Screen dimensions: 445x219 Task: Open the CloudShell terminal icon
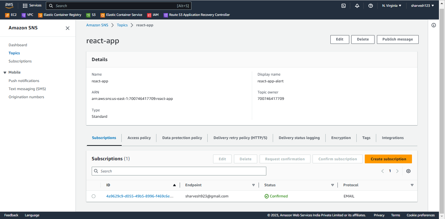344,5
